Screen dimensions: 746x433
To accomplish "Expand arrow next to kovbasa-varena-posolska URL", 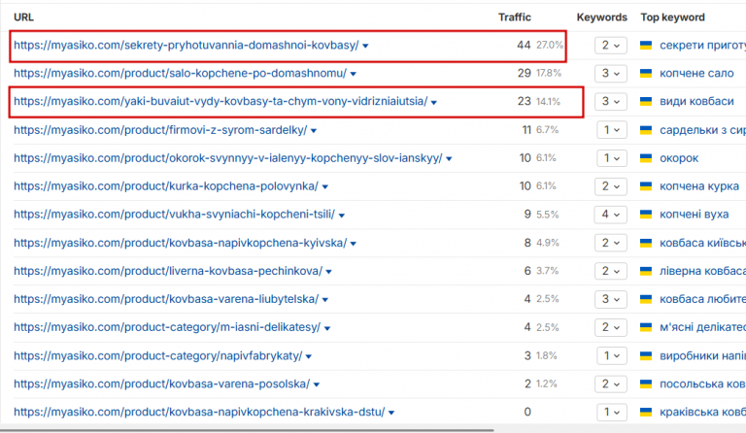I will [x=317, y=384].
